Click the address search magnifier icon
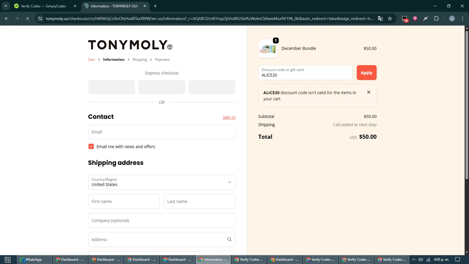Screen dimensions: 469x264 pos(229,239)
